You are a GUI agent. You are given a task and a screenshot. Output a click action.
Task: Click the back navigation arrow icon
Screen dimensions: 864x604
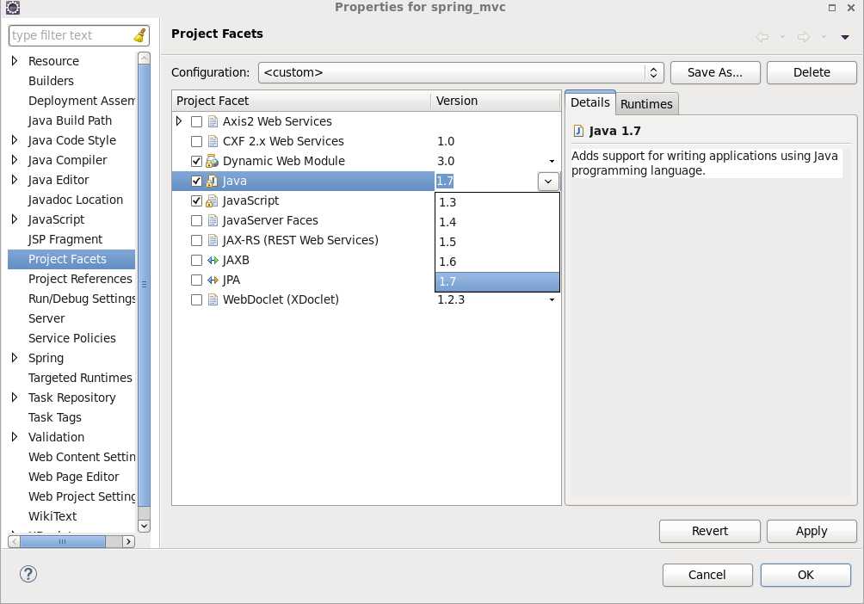762,37
